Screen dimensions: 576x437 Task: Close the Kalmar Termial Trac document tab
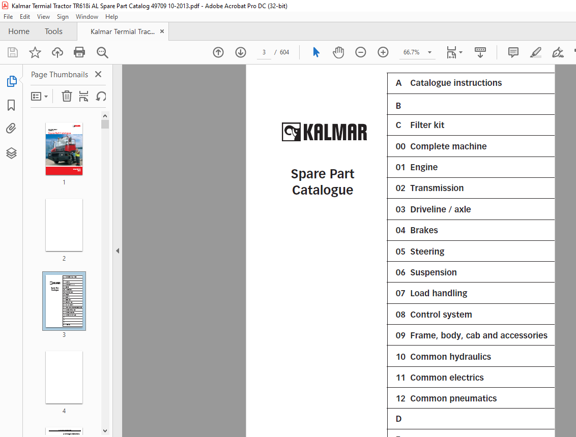coord(162,32)
